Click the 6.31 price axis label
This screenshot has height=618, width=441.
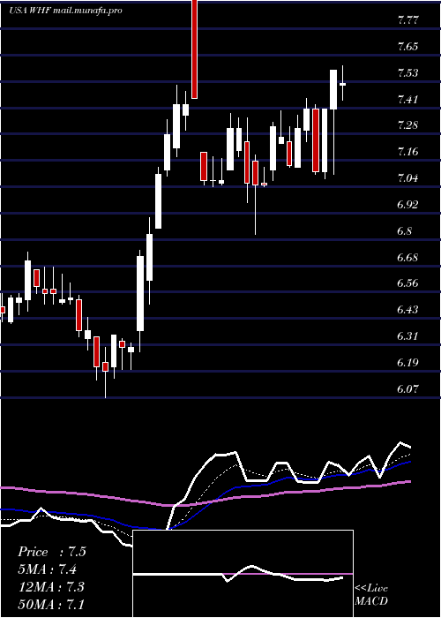click(407, 336)
